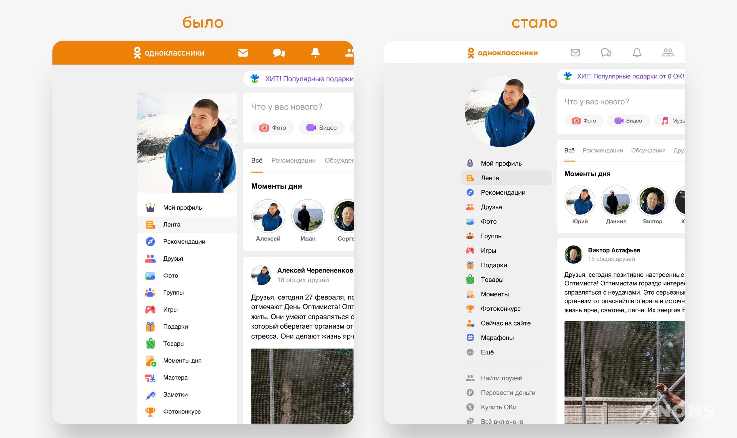This screenshot has height=438, width=737.
Task: Switch to Рекомендации tab in new feed
Action: 603,151
